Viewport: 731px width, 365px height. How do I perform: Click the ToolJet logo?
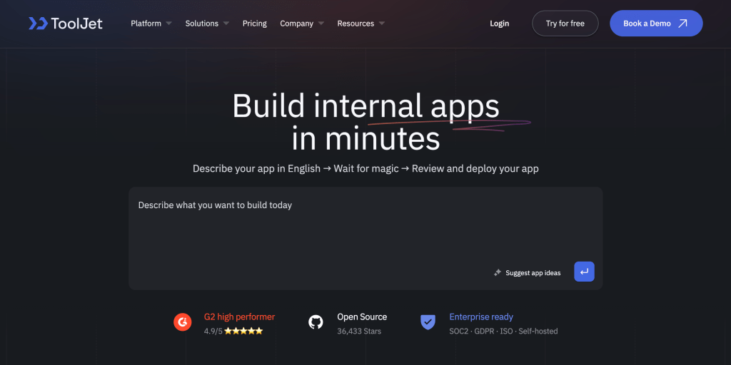[x=65, y=24]
